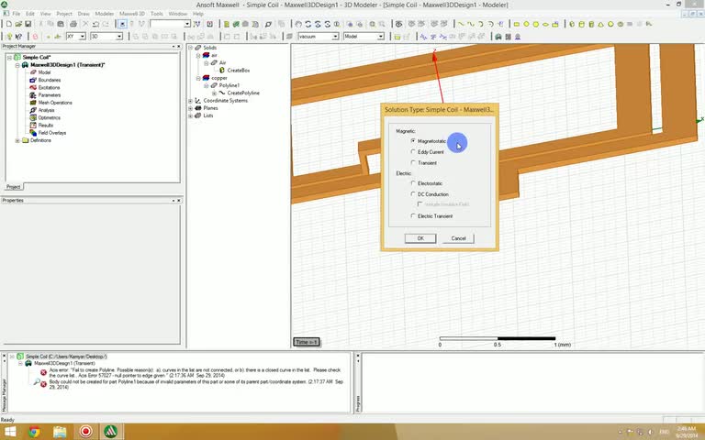Click the Mesh Operations icon

(x=32, y=103)
